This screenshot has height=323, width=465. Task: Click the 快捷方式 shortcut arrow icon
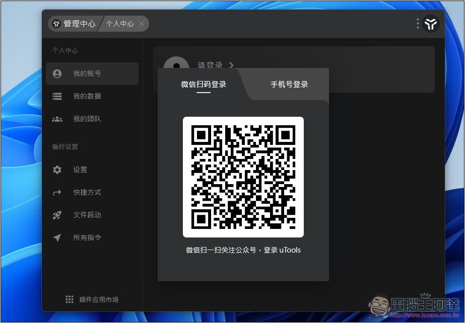pos(57,192)
